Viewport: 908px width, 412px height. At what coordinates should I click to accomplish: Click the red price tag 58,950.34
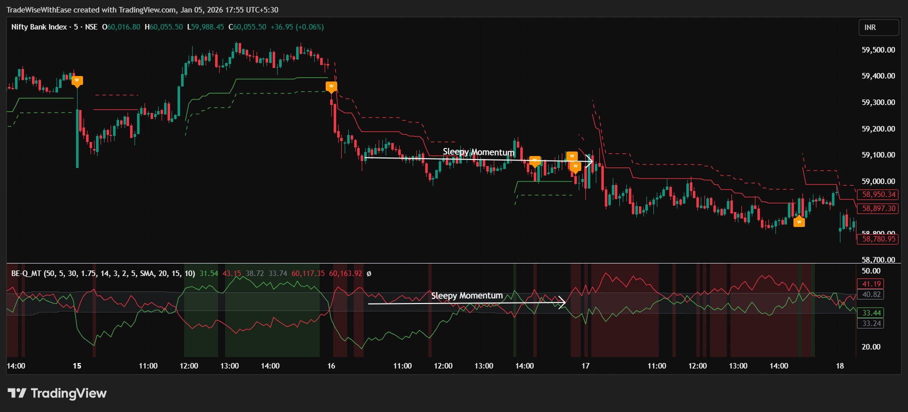pos(878,194)
